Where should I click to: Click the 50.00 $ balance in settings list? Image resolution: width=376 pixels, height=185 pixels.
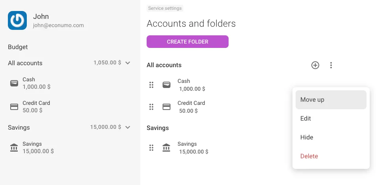click(x=188, y=111)
